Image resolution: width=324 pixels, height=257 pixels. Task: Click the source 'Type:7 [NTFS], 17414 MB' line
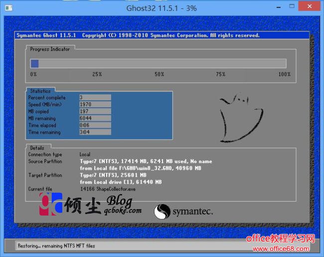[146, 161]
